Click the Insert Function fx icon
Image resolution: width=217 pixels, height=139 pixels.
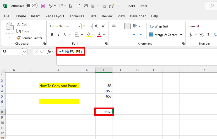(x=49, y=52)
